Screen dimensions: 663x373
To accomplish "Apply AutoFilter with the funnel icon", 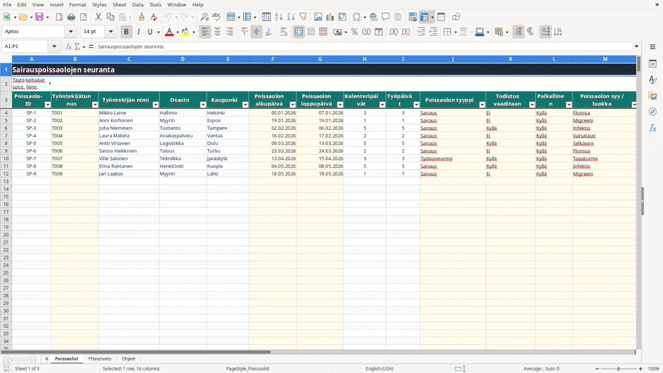I will tap(303, 17).
